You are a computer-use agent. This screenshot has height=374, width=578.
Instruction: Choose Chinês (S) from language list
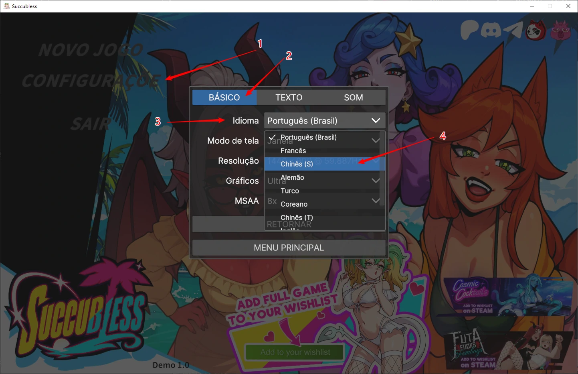click(x=297, y=164)
